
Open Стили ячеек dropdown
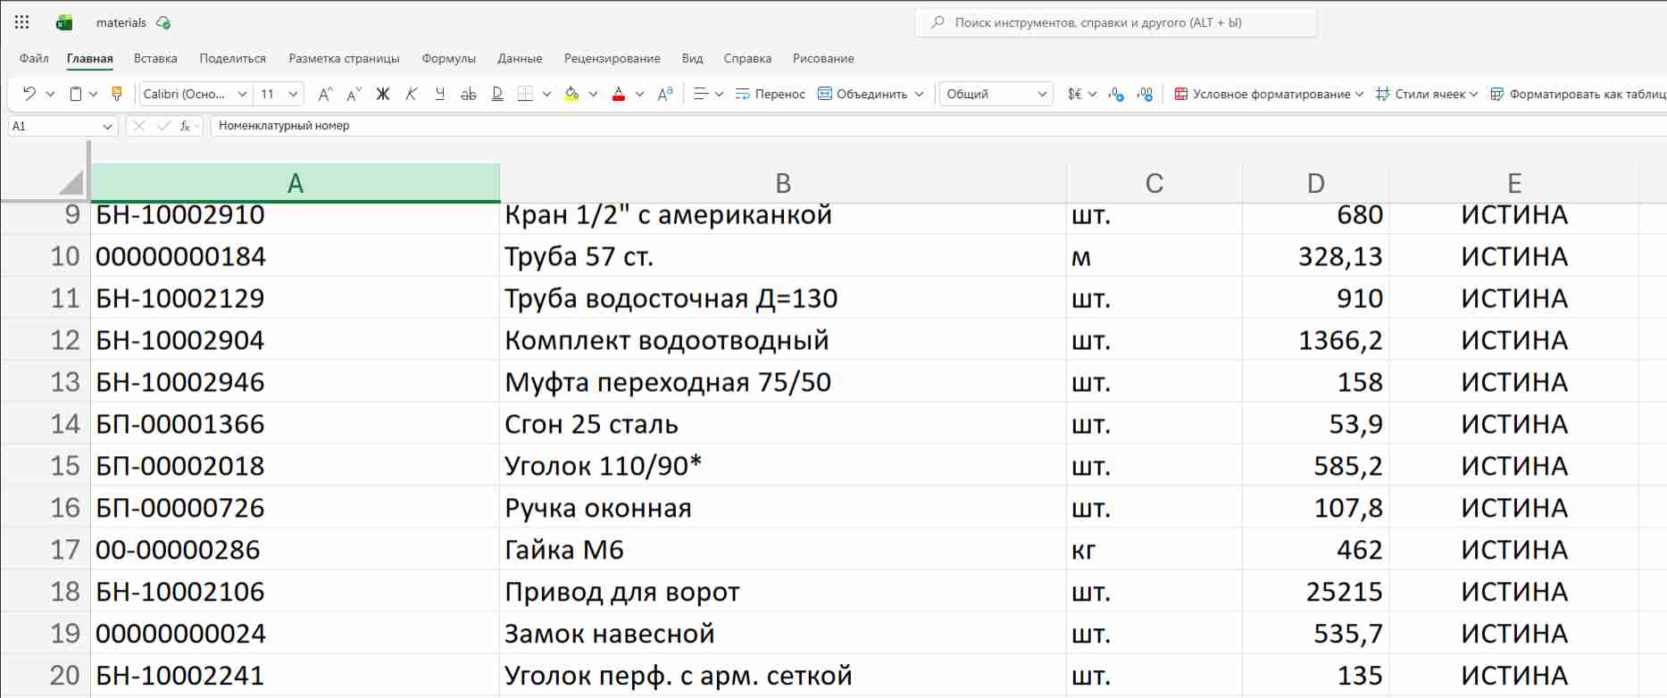click(1427, 94)
